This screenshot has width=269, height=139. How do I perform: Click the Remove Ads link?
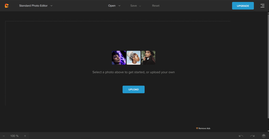[204, 129]
